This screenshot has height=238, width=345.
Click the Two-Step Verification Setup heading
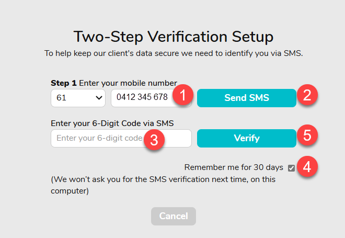point(174,37)
